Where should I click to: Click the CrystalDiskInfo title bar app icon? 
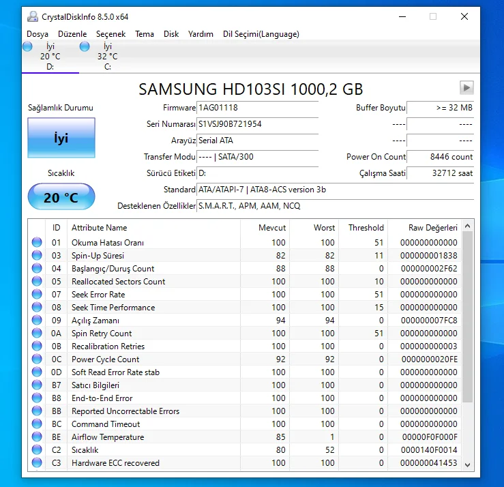point(33,16)
